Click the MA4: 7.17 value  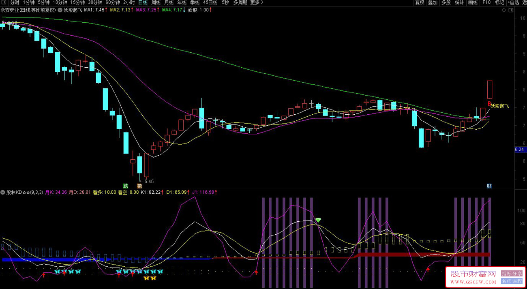172,10
